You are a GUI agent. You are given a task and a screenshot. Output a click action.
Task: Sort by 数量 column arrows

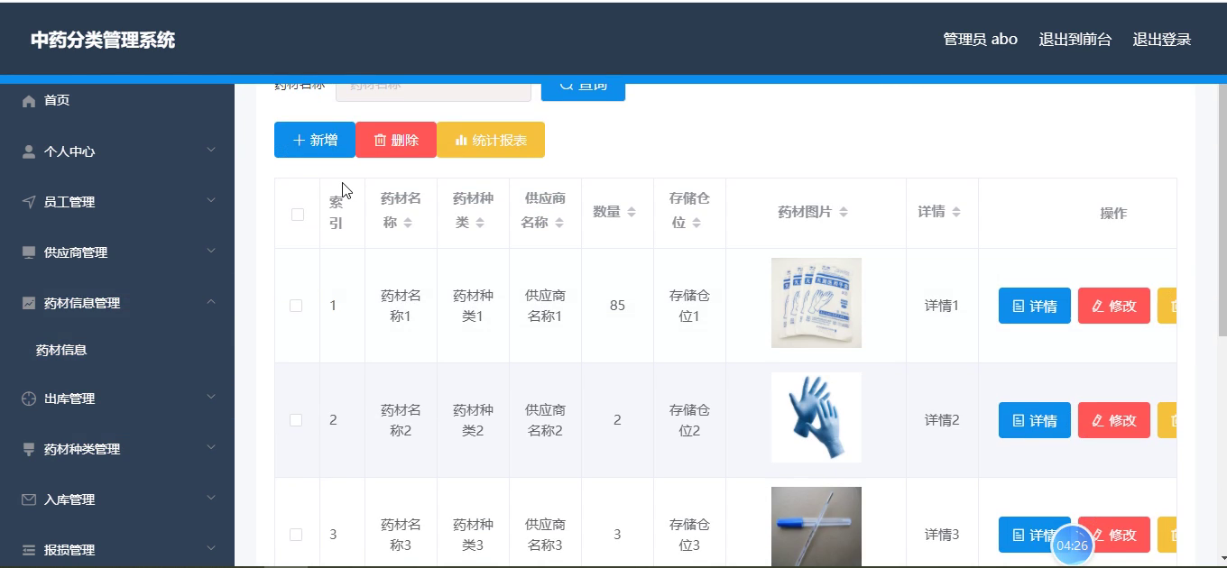(x=632, y=212)
